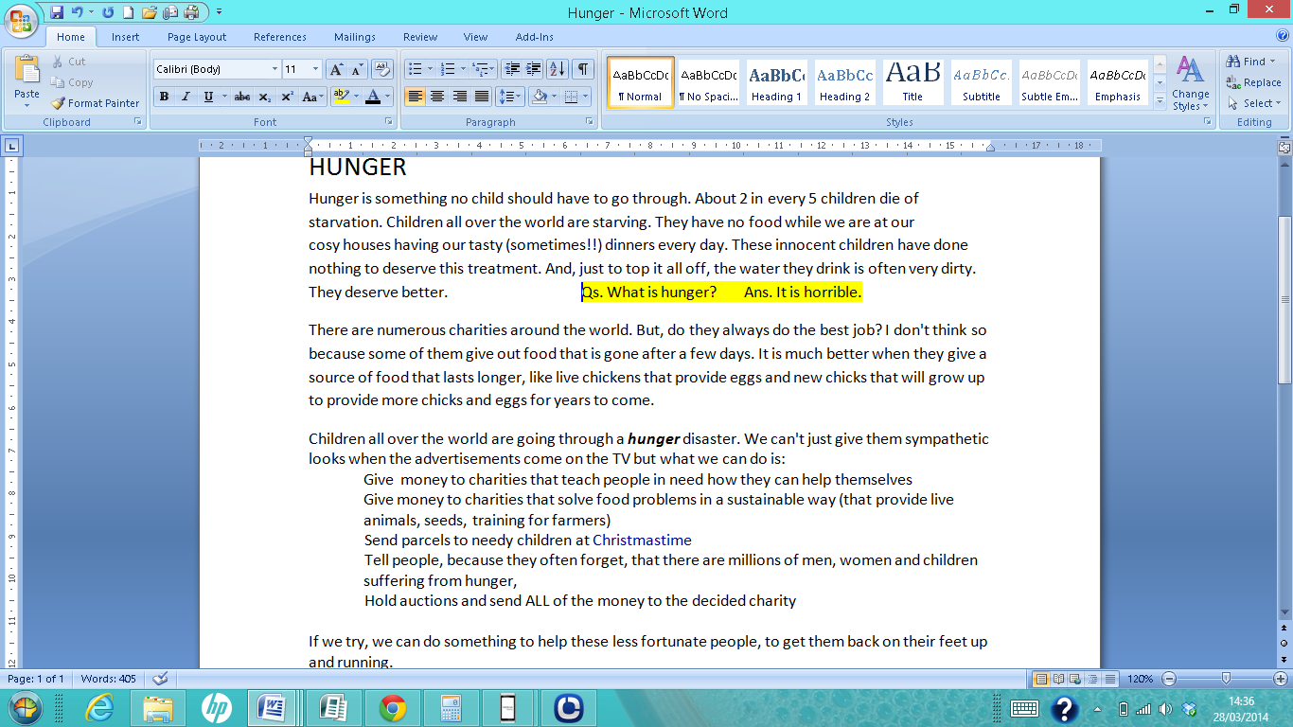Screen dimensions: 1293x727
Task: Switch to the Insert tab
Action: (125, 37)
